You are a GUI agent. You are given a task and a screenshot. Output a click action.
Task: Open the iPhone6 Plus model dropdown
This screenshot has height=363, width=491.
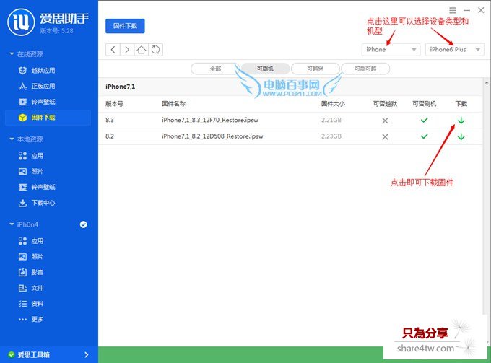click(x=455, y=50)
